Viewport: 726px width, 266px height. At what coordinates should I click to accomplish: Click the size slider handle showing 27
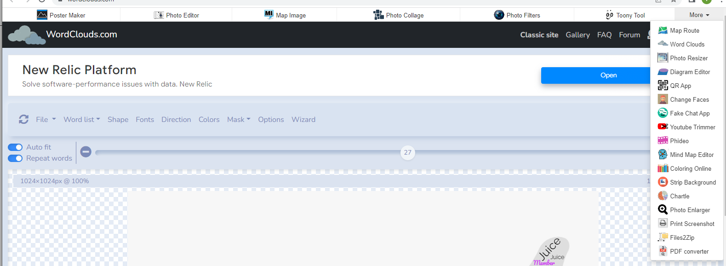pos(408,152)
